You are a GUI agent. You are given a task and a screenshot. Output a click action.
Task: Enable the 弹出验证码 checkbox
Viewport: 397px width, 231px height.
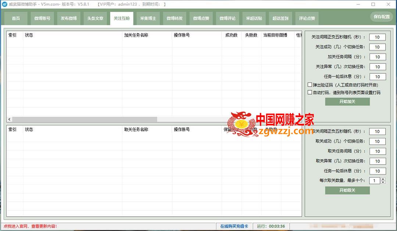(x=310, y=85)
